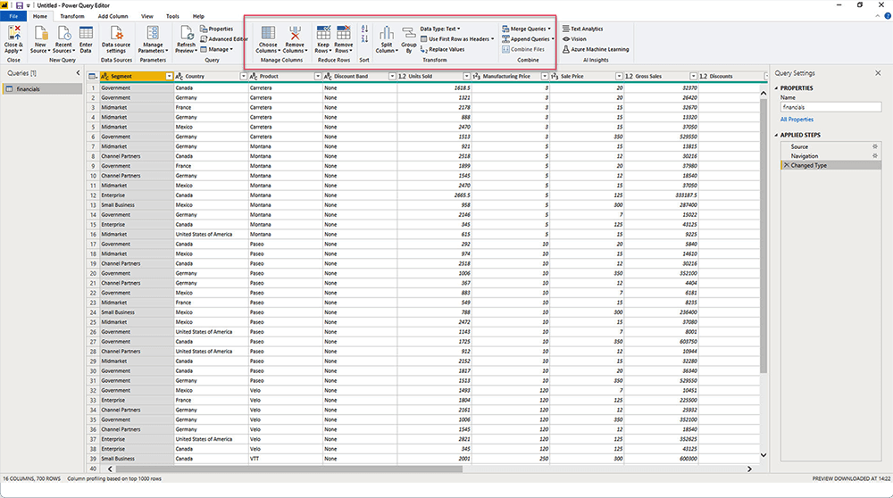Click the Text Analytics AI insight
Screen dimensions: 893x498
coord(582,29)
